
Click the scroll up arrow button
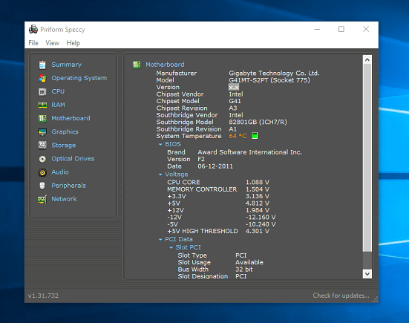(367, 60)
